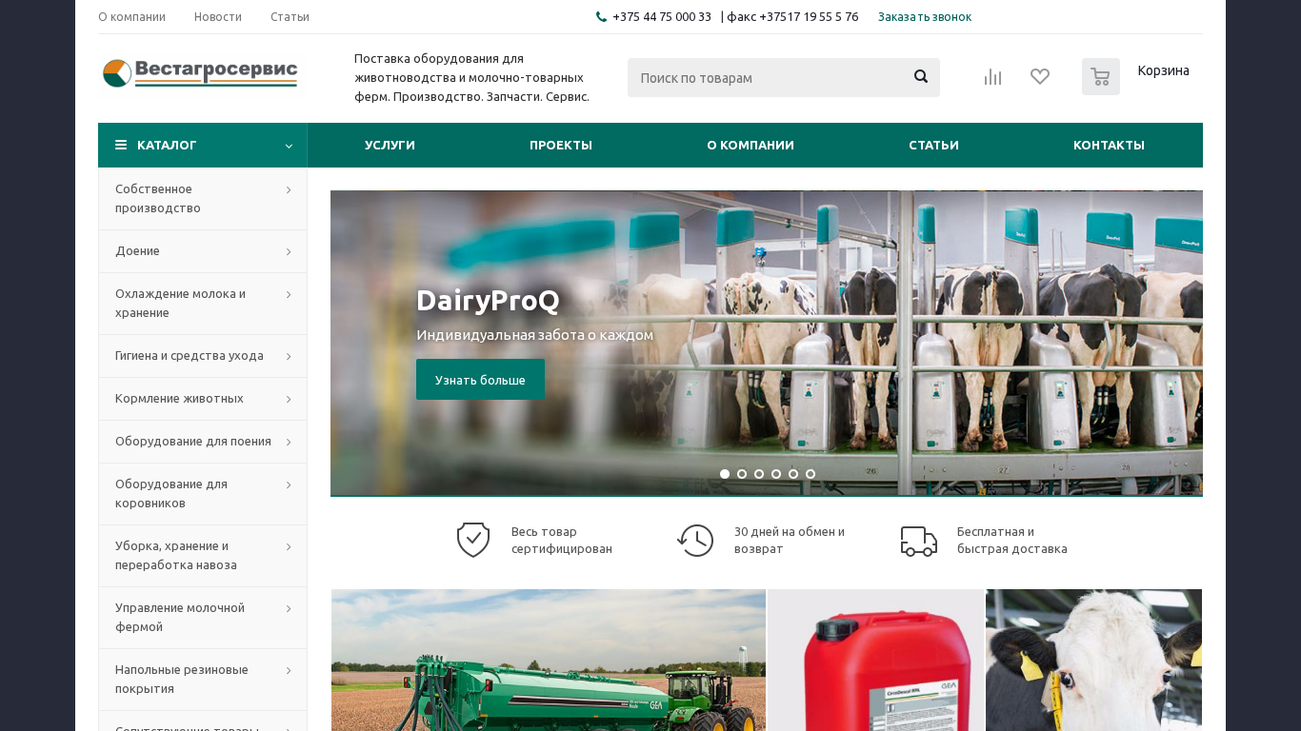This screenshot has height=731, width=1301.
Task: Expand Собственное производство category arrow
Action: 289,190
